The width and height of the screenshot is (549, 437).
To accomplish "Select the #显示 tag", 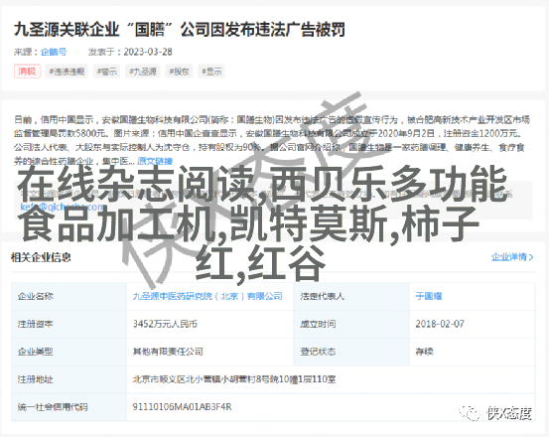I will point(211,72).
